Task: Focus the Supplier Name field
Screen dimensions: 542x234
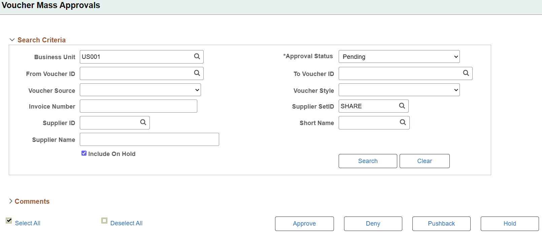Action: 149,139
